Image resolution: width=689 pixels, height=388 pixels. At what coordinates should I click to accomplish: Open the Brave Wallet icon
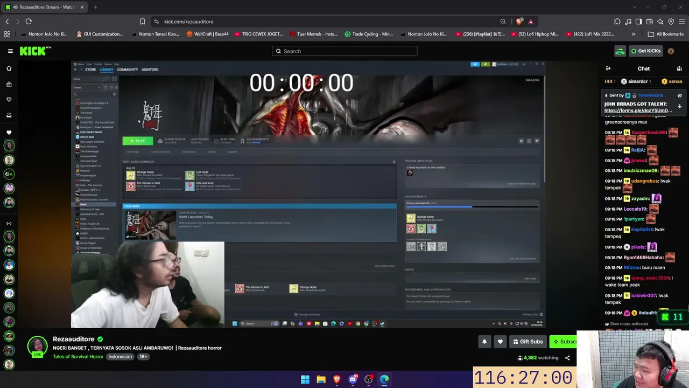(x=649, y=22)
